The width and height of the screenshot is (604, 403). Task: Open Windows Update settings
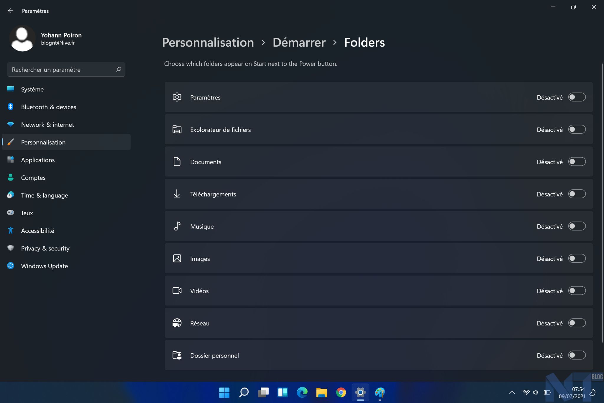[x=44, y=266]
